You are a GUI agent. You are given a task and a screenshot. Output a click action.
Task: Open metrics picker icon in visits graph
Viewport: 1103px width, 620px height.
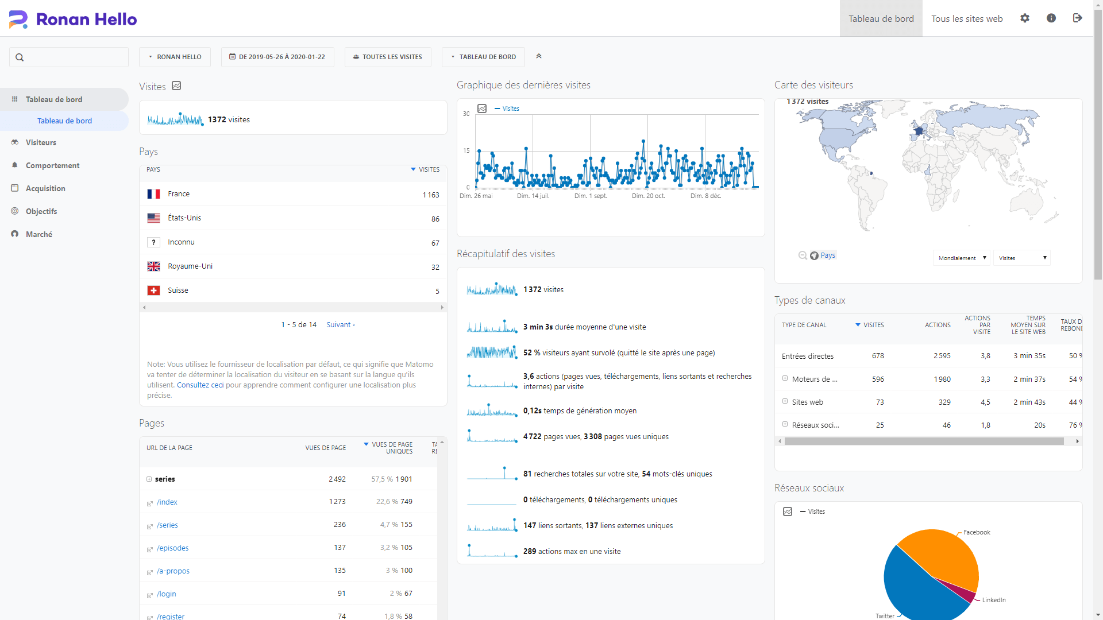pos(482,108)
